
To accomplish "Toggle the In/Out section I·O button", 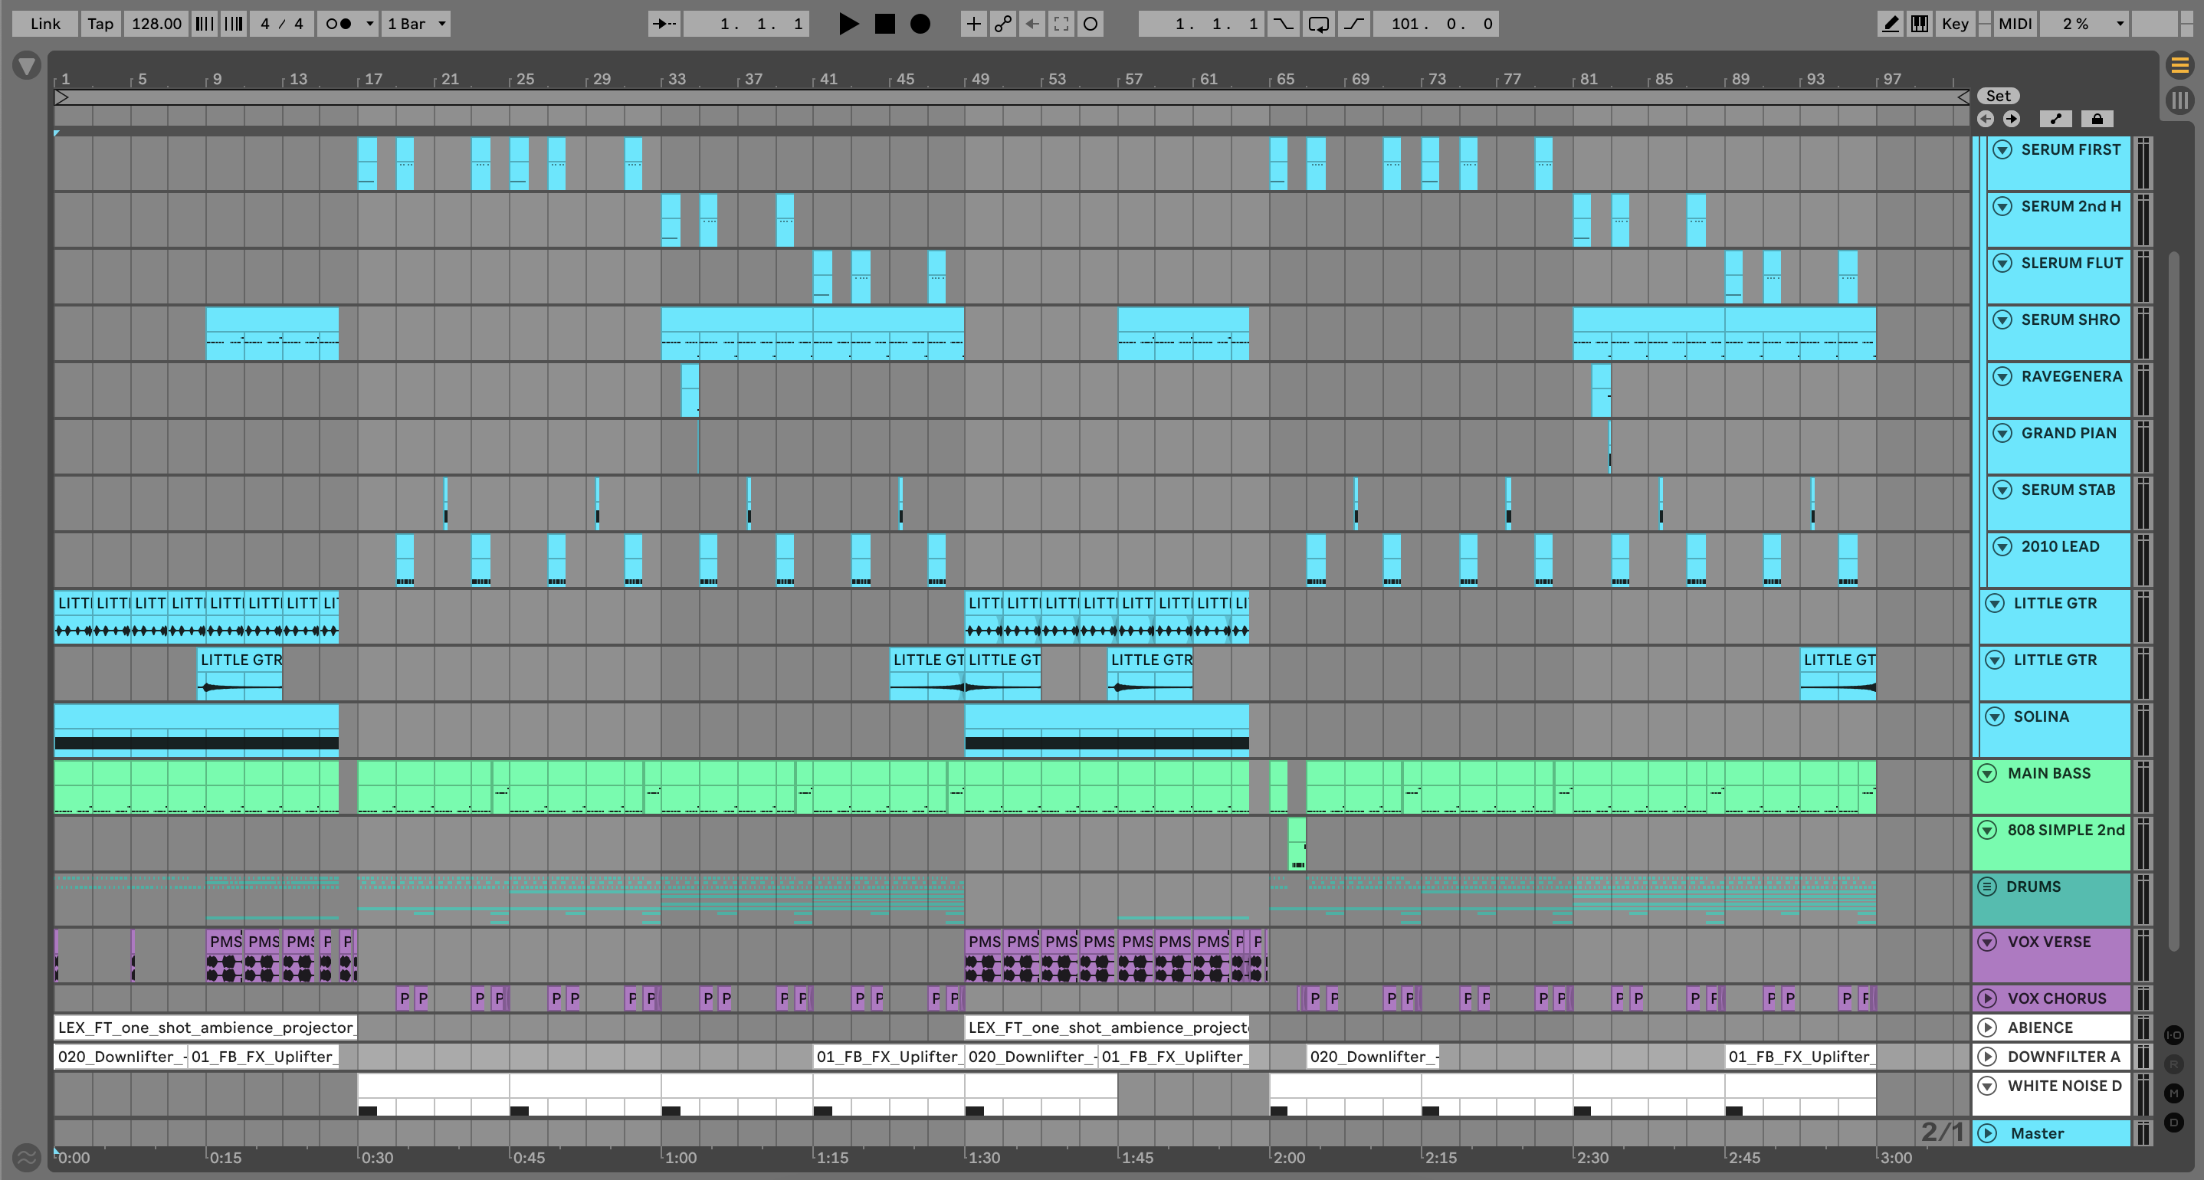I will [x=2174, y=1035].
